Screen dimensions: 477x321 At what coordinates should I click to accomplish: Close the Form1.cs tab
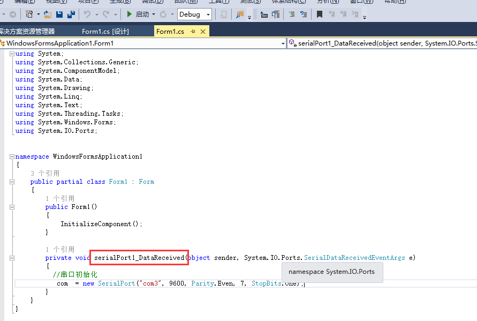tap(203, 32)
